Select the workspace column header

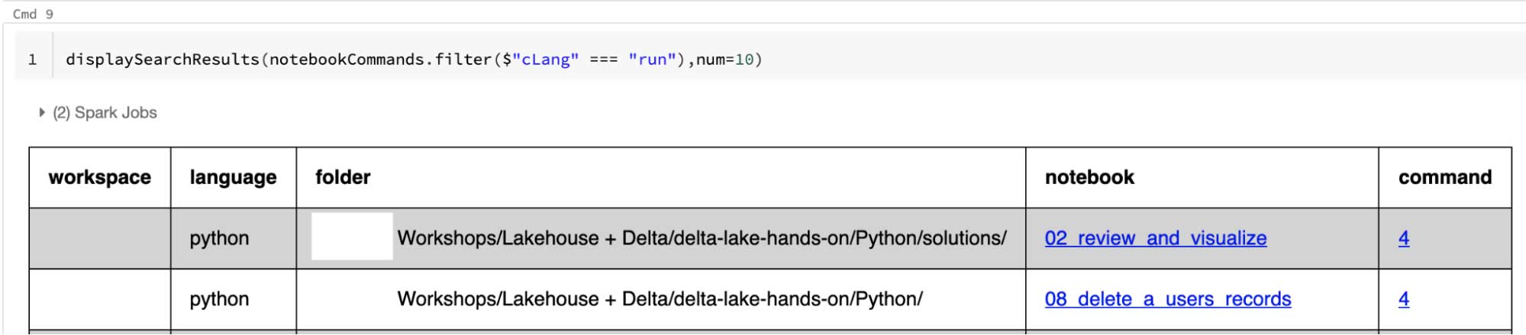[x=99, y=177]
